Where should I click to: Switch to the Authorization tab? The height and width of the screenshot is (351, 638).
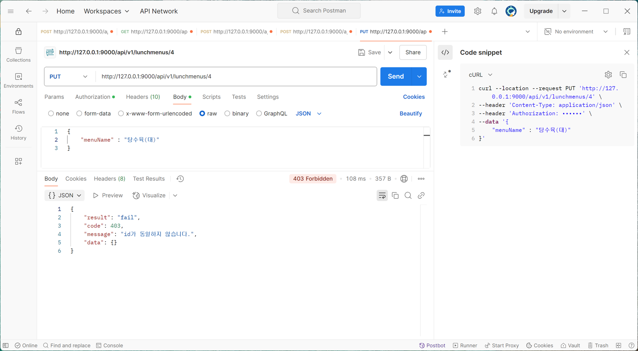pos(95,97)
